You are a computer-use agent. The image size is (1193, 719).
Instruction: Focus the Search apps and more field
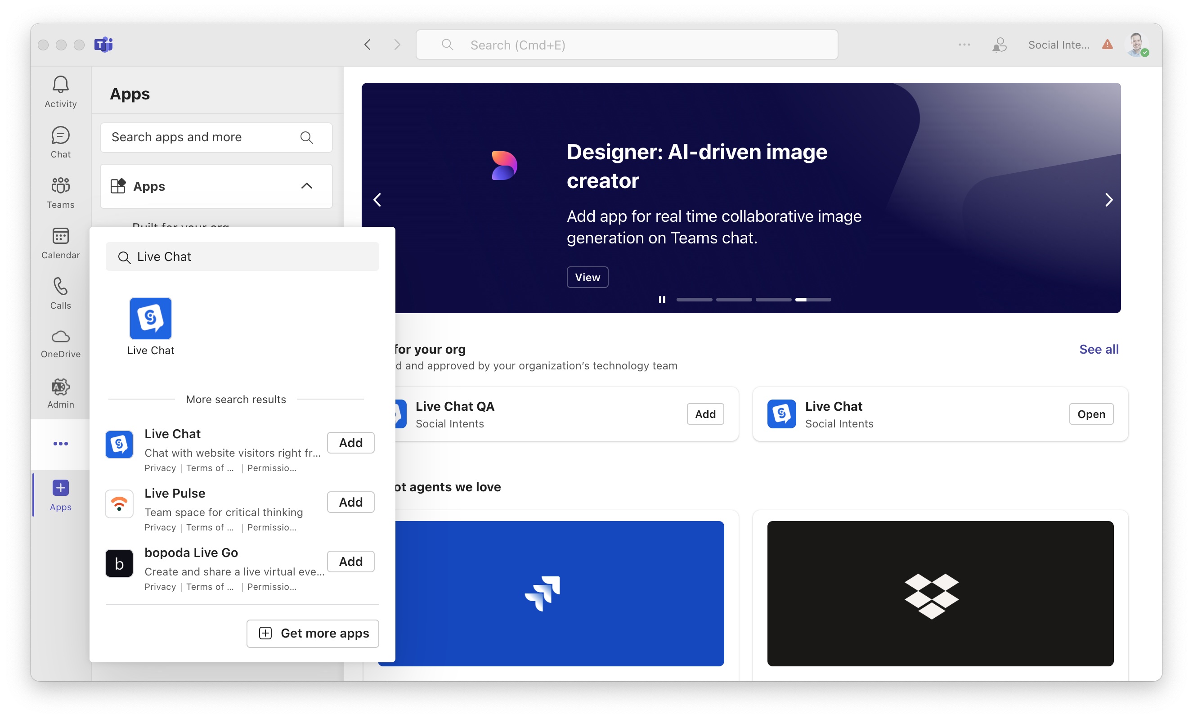click(x=216, y=138)
